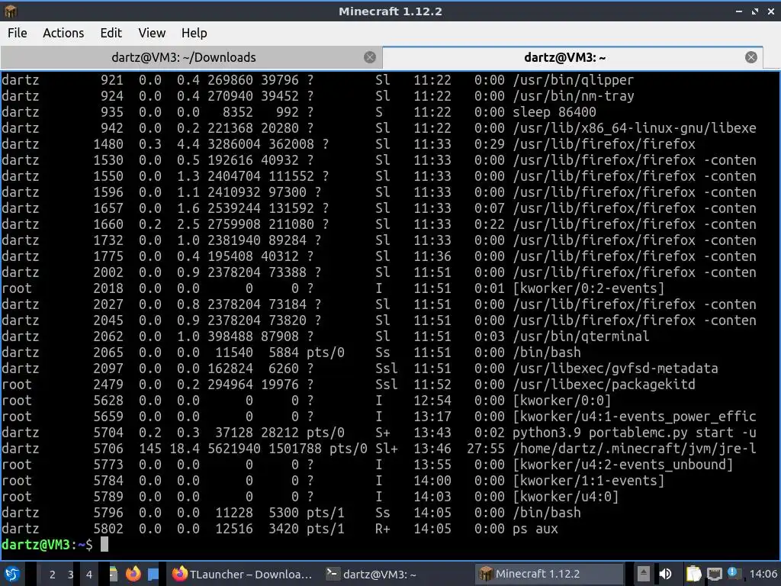Maximize the Minecraft 1.12.2 window
The height and width of the screenshot is (586, 781).
(x=755, y=11)
